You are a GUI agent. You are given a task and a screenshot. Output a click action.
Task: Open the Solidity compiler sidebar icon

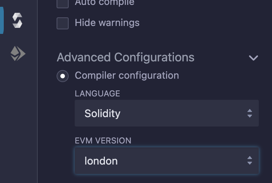coord(17,21)
